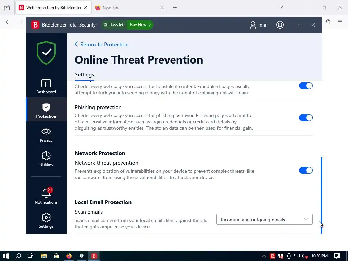This screenshot has height=261, width=348.
Task: Open Task View on taskbar
Action: (30, 256)
